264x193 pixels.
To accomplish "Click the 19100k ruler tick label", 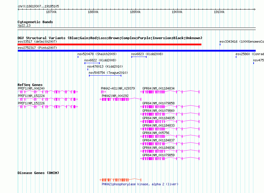I will (219, 12).
